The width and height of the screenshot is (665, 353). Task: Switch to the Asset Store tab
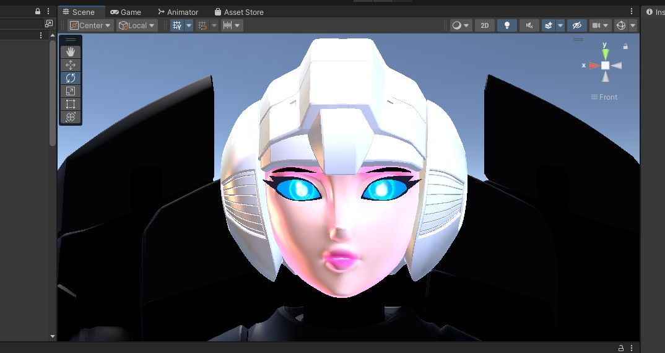(x=239, y=12)
